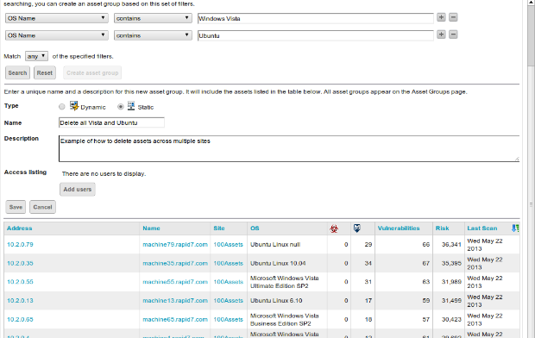
Task: Click the sort arrow beside Last Scan
Action: (x=515, y=228)
